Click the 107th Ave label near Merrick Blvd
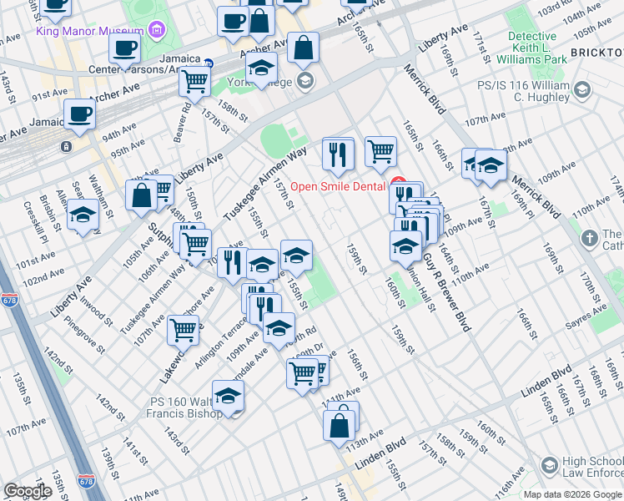The width and height of the screenshot is (624, 501). (486, 119)
